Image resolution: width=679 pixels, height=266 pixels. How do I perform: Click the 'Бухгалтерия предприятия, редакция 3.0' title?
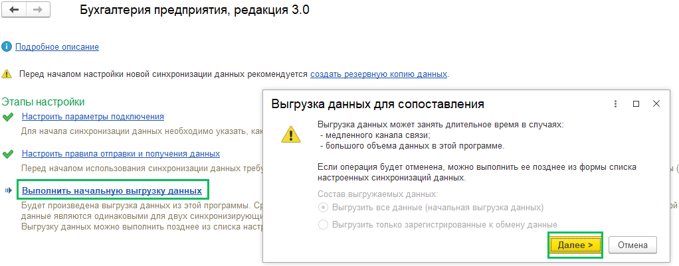tap(195, 11)
